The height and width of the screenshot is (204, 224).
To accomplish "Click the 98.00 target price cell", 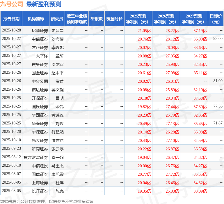I will [x=218, y=38].
